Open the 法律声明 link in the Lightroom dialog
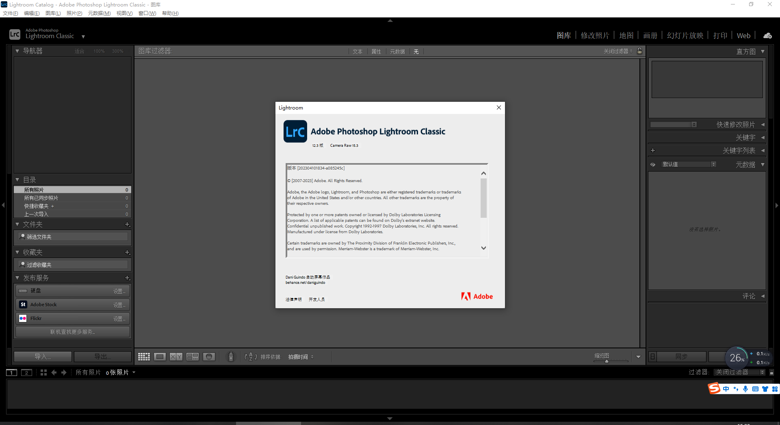This screenshot has height=425, width=780. [x=293, y=299]
